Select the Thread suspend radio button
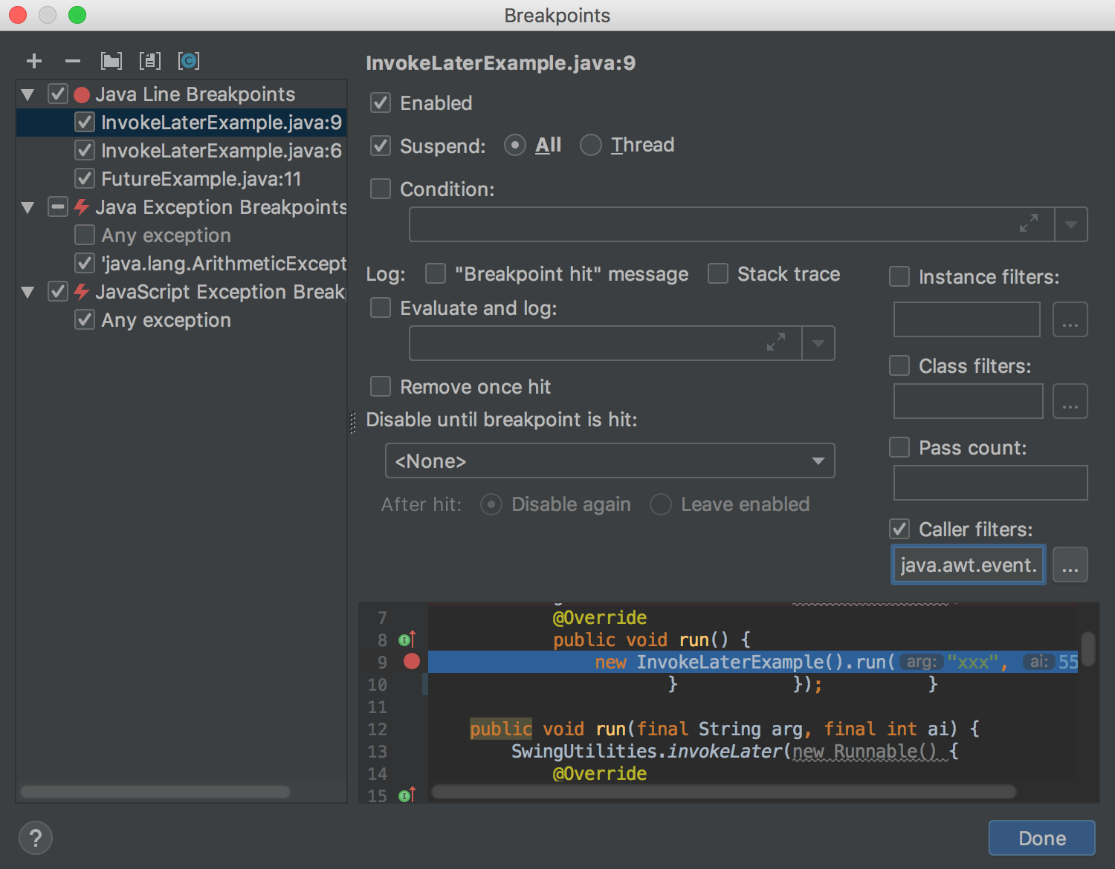Image resolution: width=1115 pixels, height=869 pixels. point(591,145)
